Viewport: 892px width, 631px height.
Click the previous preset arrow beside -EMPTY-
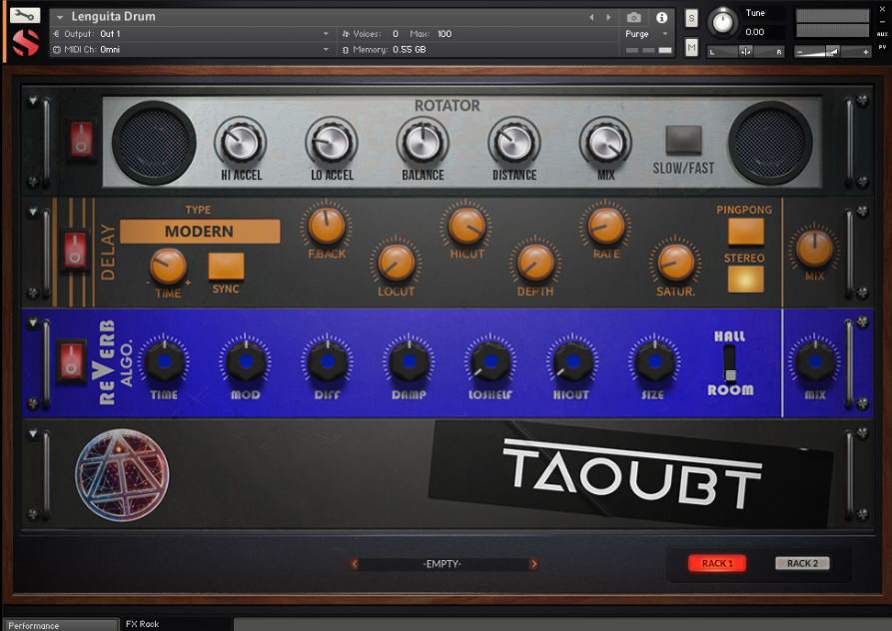pos(354,564)
